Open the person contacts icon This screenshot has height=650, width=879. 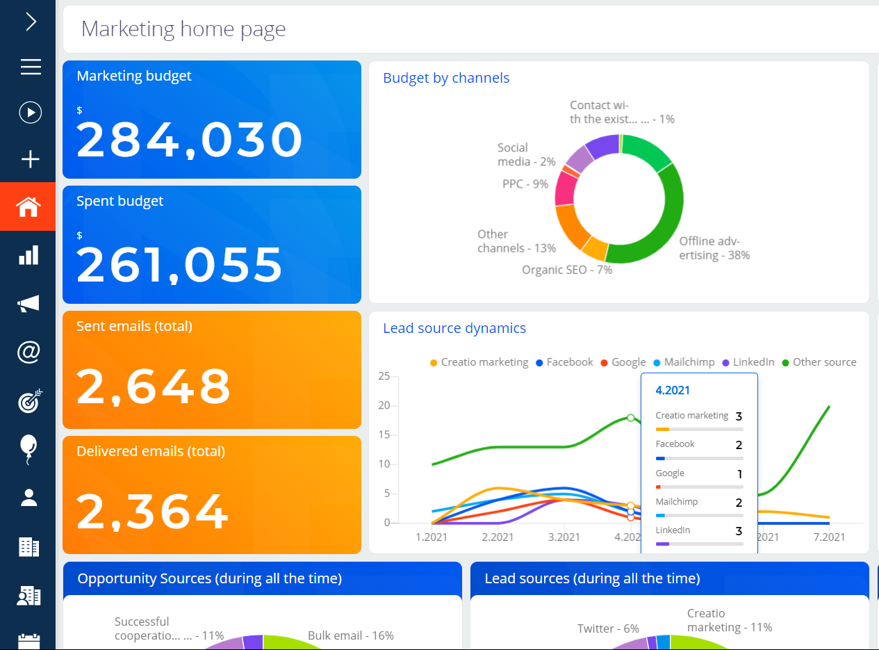(28, 497)
